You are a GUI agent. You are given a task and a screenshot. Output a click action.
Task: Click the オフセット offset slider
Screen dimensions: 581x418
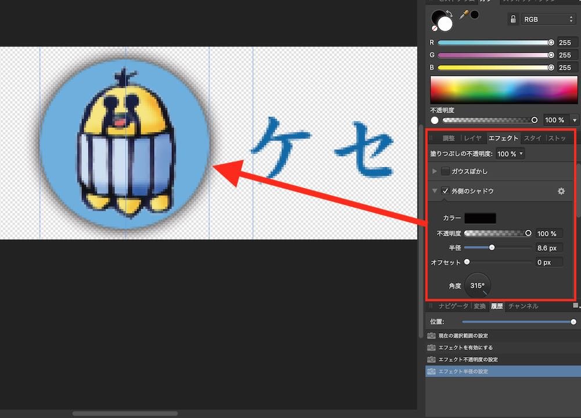[x=498, y=262]
